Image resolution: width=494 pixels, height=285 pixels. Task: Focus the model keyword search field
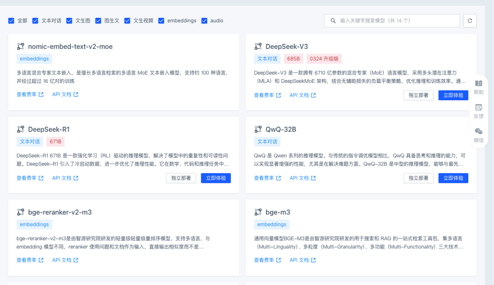tap(392, 21)
